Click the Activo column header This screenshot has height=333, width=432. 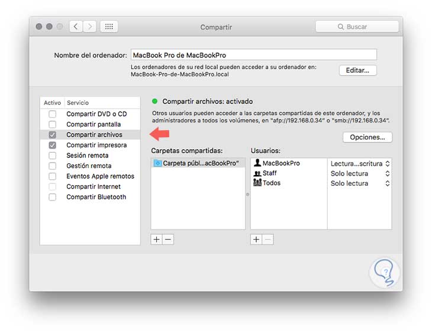point(52,103)
